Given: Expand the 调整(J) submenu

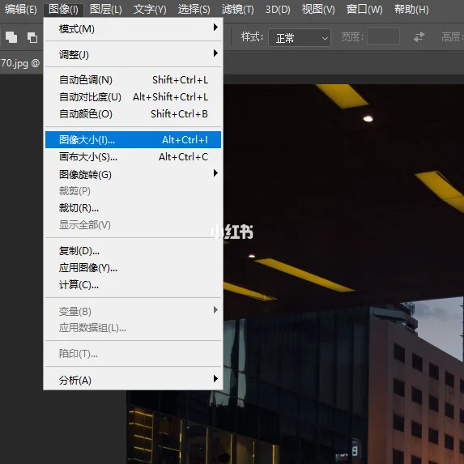Looking at the screenshot, I should tap(133, 54).
